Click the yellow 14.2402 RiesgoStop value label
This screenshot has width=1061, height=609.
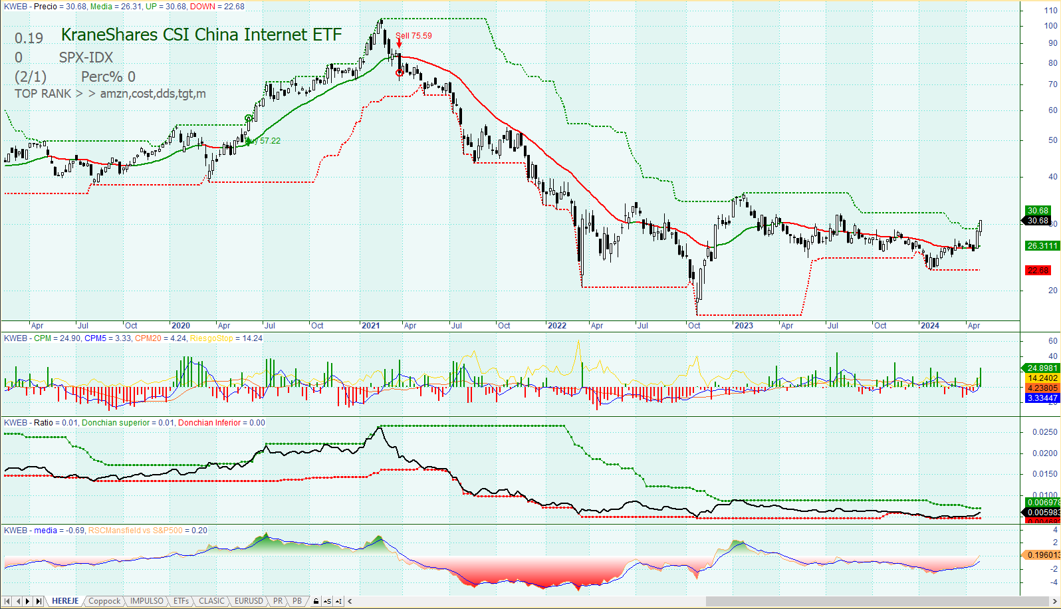tap(1042, 378)
